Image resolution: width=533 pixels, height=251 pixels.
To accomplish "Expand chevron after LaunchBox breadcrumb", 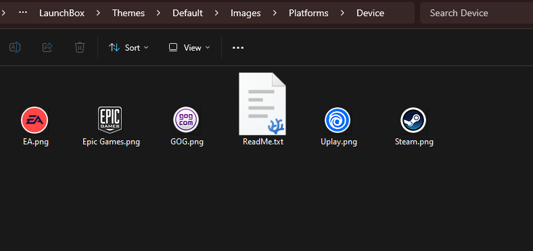I will (98, 13).
